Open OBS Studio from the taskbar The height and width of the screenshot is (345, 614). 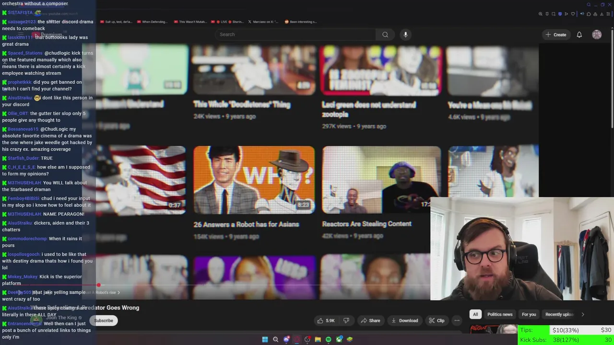307,339
